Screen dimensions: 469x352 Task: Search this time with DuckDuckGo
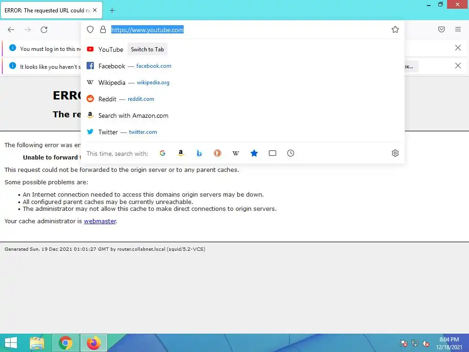pyautogui.click(x=218, y=153)
